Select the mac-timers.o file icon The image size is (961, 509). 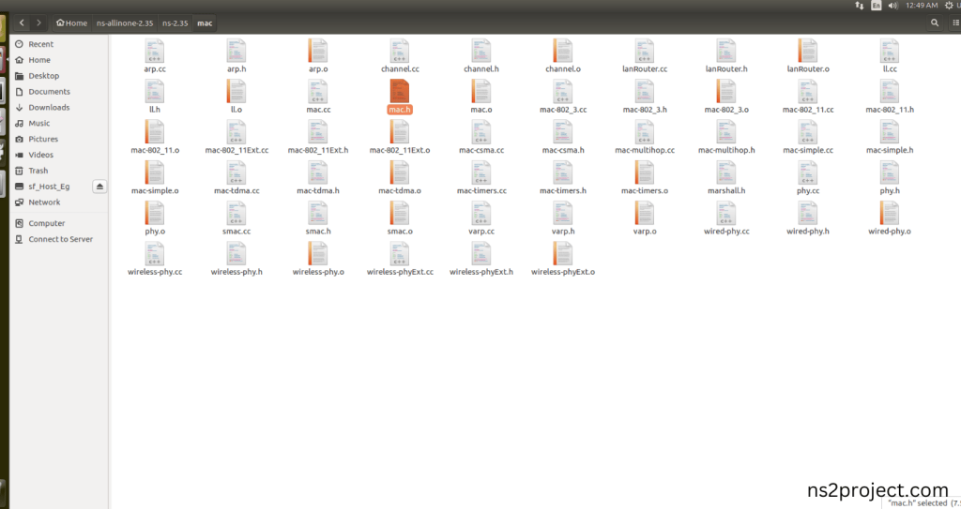pyautogui.click(x=644, y=172)
